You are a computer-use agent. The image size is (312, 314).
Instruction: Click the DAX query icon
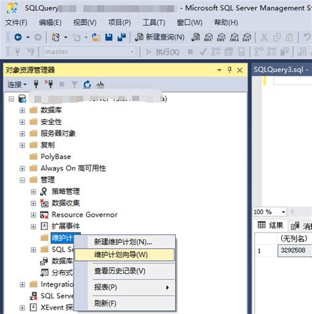[247, 37]
